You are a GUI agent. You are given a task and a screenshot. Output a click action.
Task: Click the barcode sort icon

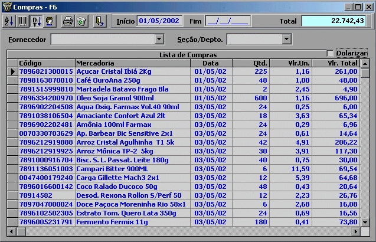[22, 21]
